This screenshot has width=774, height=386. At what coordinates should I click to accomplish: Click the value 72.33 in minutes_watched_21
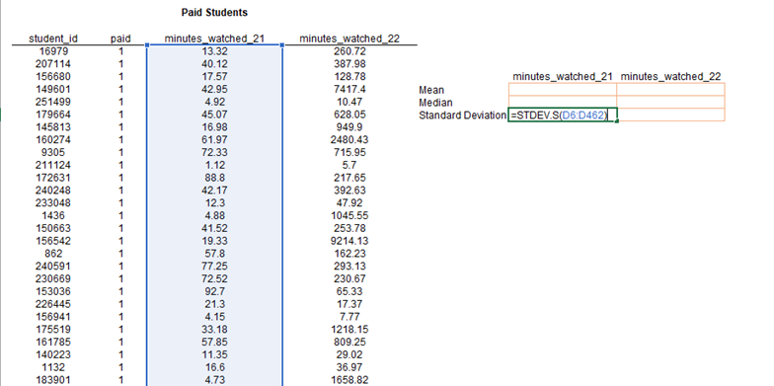pyautogui.click(x=214, y=152)
